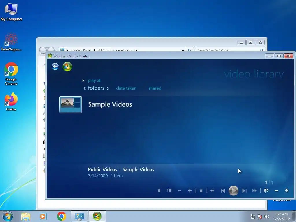
Task: Minimize the Windows Media Center window
Action: [269, 56]
